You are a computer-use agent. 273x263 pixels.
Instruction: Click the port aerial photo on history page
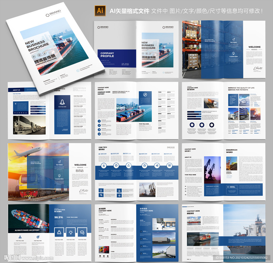coord(134,110)
